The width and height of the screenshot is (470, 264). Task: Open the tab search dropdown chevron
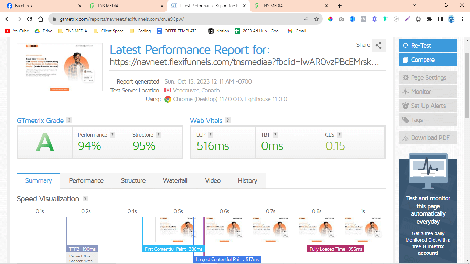415,5
